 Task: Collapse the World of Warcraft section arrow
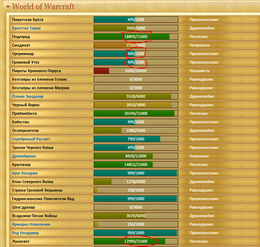tap(8, 6)
